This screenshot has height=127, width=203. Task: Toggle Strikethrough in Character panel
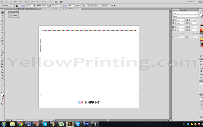[197, 34]
